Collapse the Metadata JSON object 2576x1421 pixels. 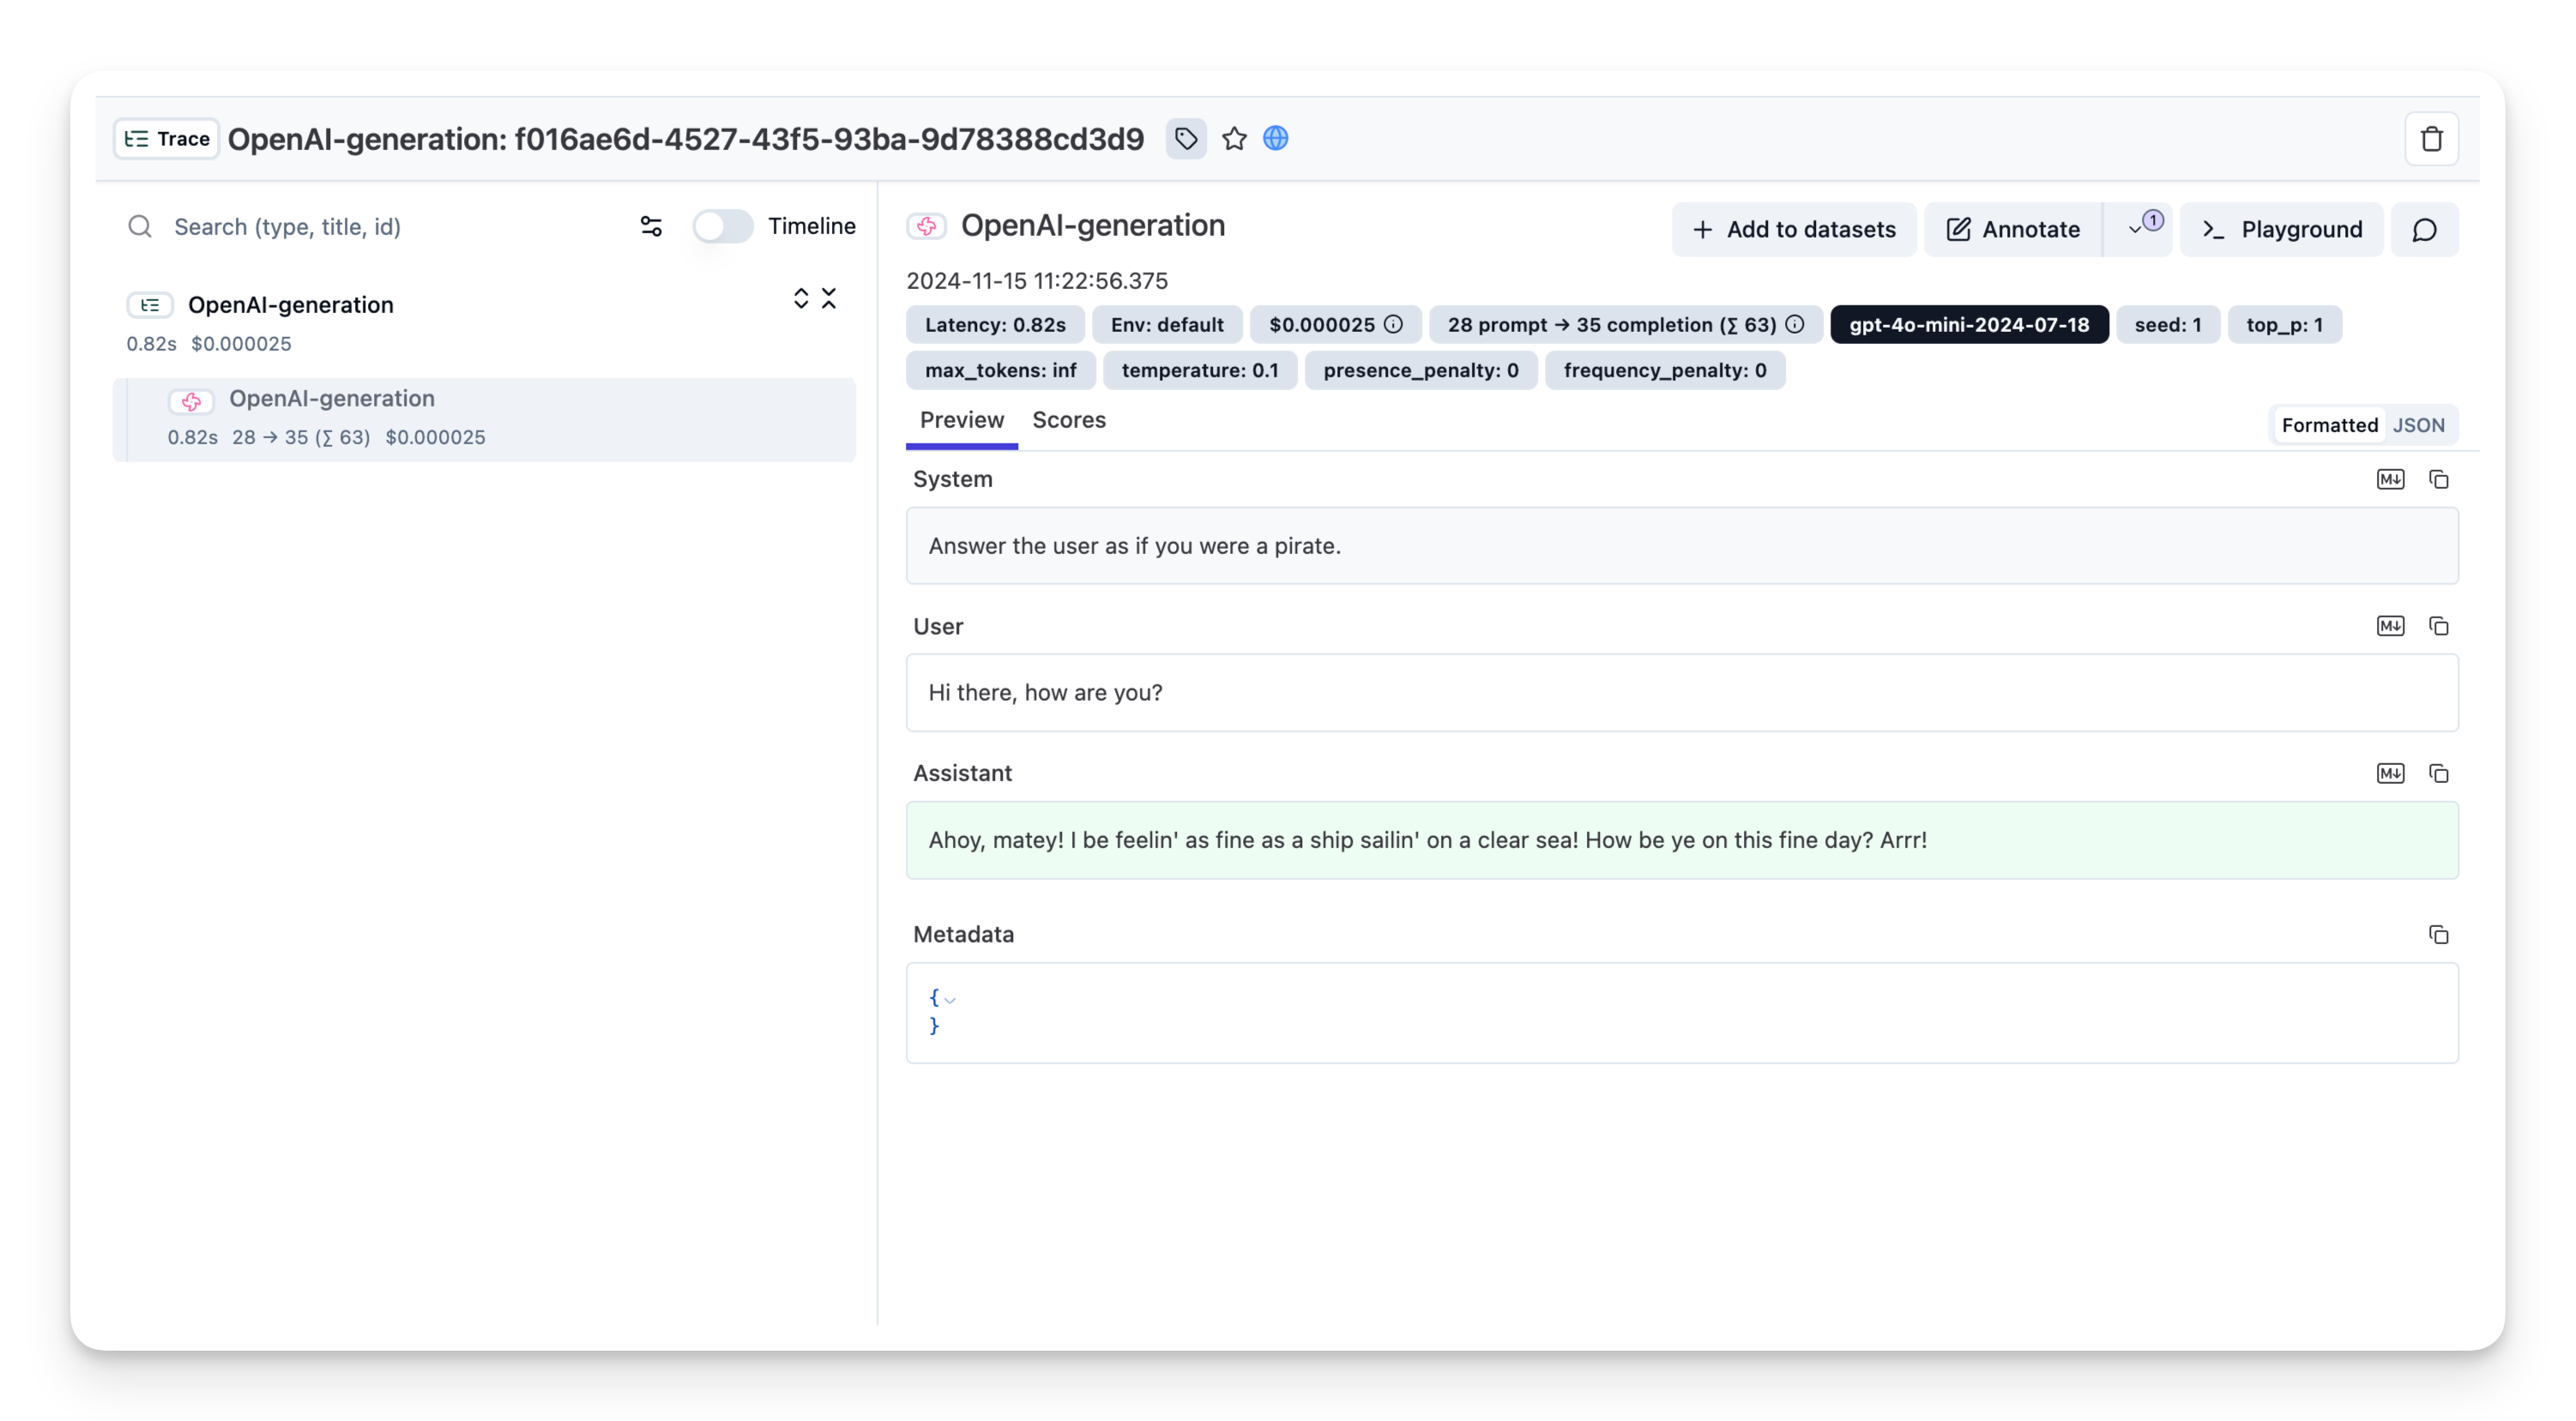950,999
